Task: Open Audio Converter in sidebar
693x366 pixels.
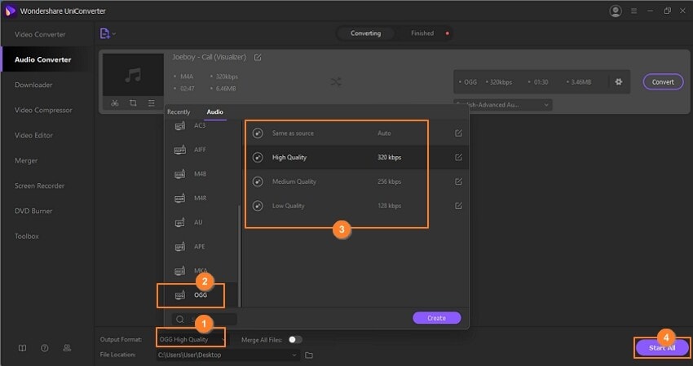Action: click(43, 59)
